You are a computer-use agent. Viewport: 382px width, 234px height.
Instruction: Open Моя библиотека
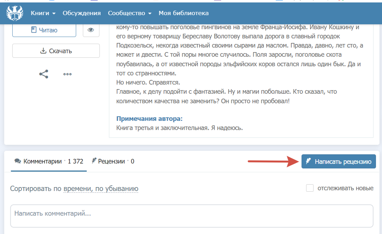click(184, 13)
